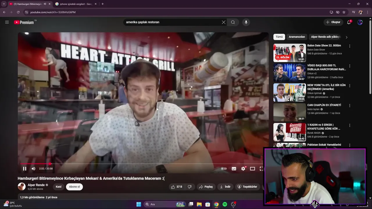Open options for Pakistan Sokak Yemeklerini video
This screenshot has width=372, height=209.
click(x=350, y=145)
